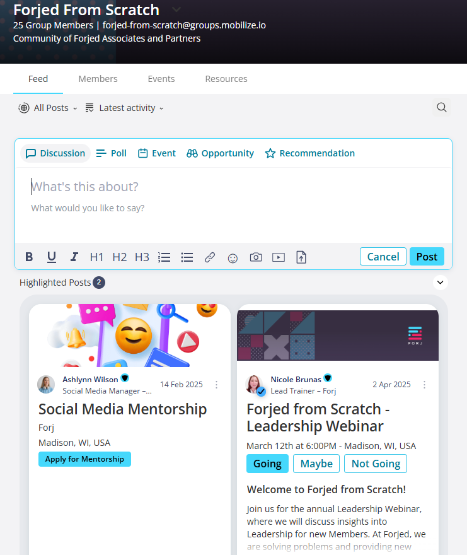
Task: Add a photo with the camera icon
Action: pyautogui.click(x=256, y=257)
